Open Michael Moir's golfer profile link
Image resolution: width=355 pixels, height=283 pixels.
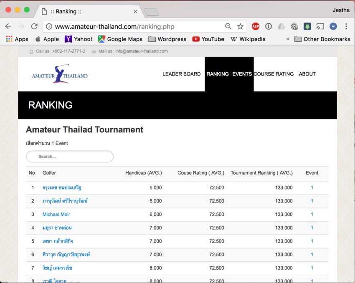pos(56,214)
